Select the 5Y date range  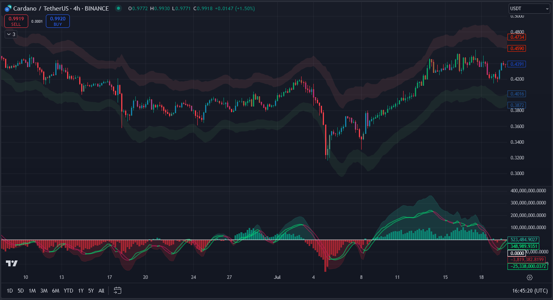point(91,291)
